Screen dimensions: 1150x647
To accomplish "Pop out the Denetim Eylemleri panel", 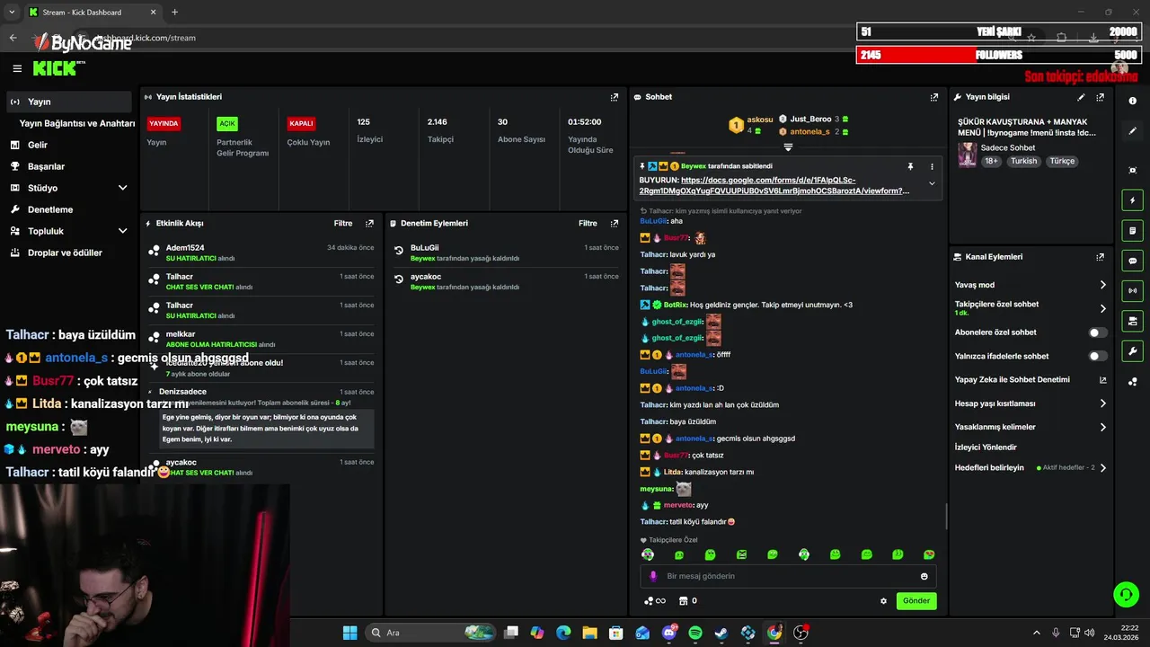I will pos(615,223).
